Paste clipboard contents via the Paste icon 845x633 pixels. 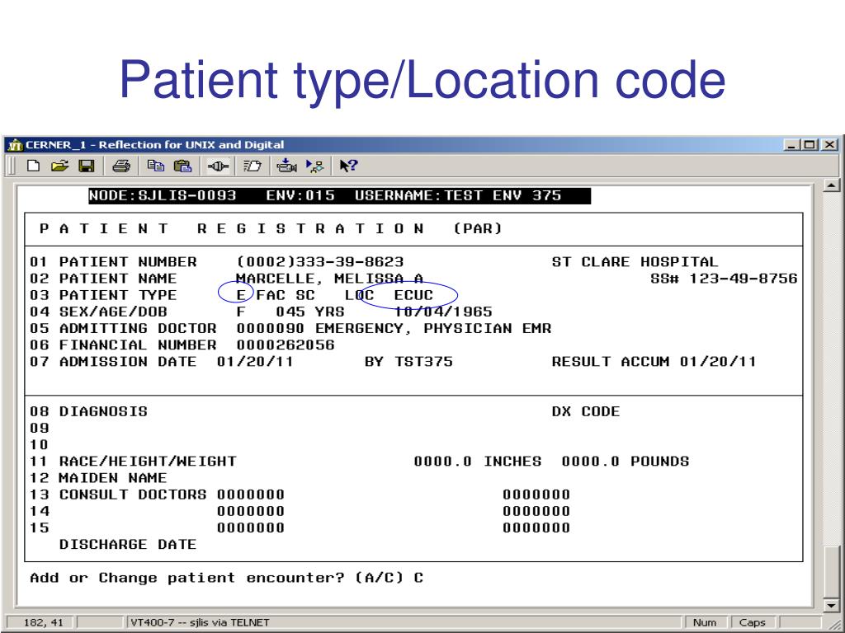(x=185, y=165)
